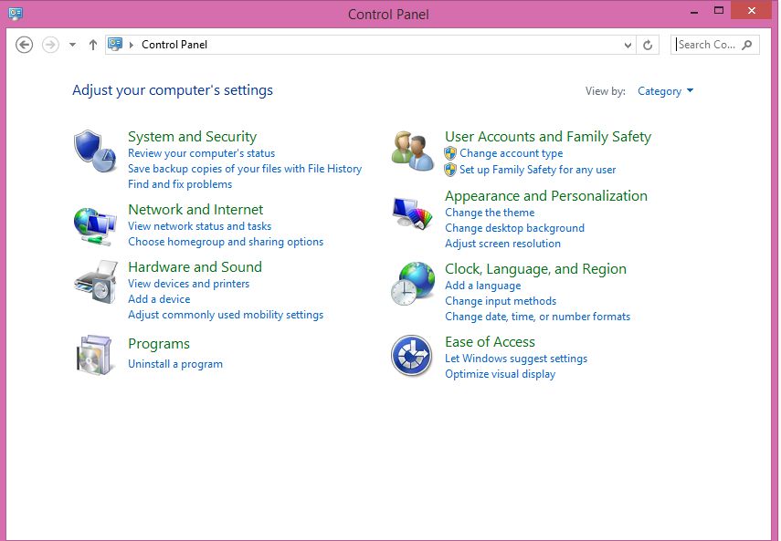The height and width of the screenshot is (541, 781).
Task: Open the View by Category dropdown
Action: pos(665,91)
